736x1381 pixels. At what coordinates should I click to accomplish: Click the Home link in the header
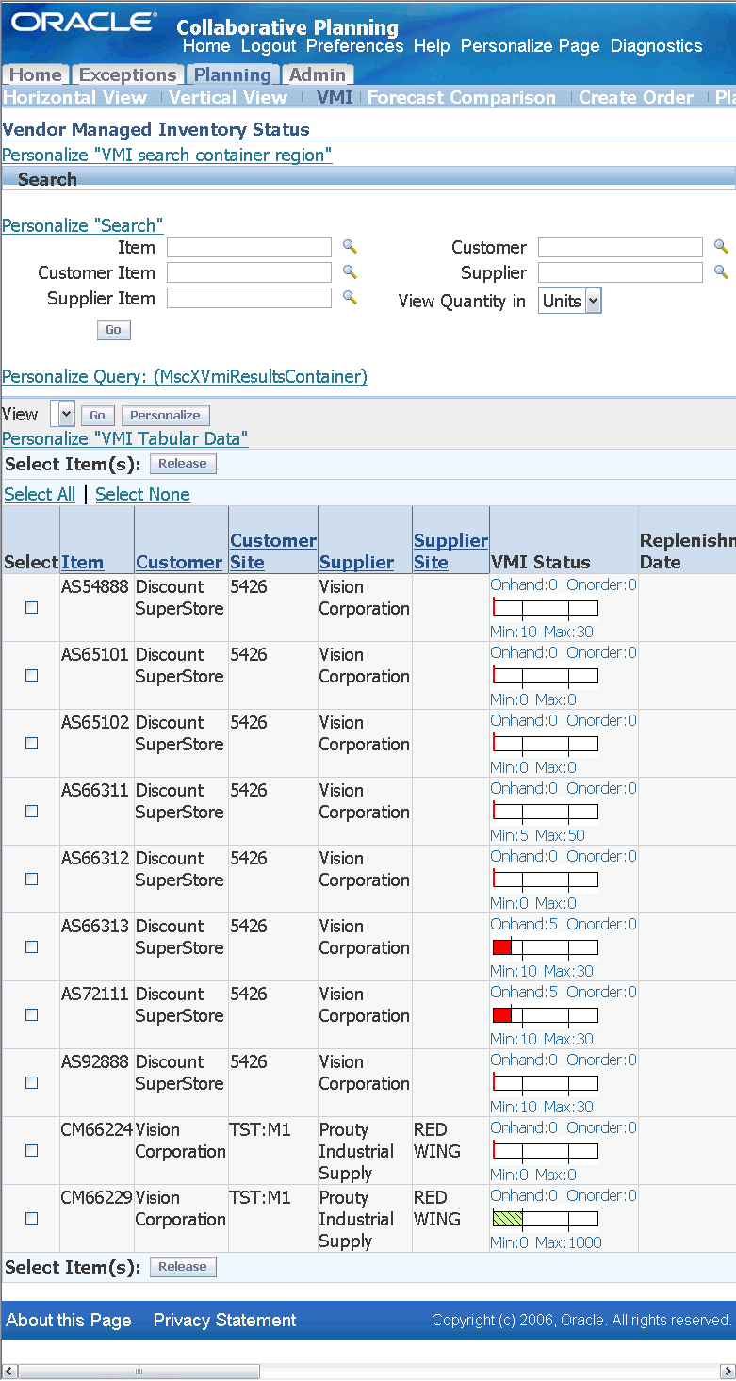(x=206, y=45)
